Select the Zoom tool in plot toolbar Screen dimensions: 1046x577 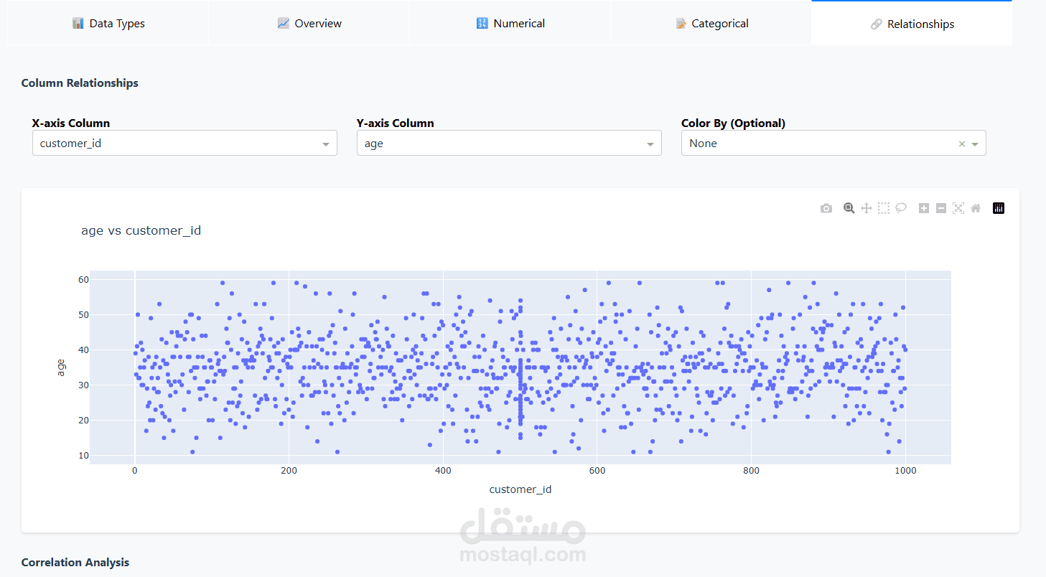[x=849, y=208]
